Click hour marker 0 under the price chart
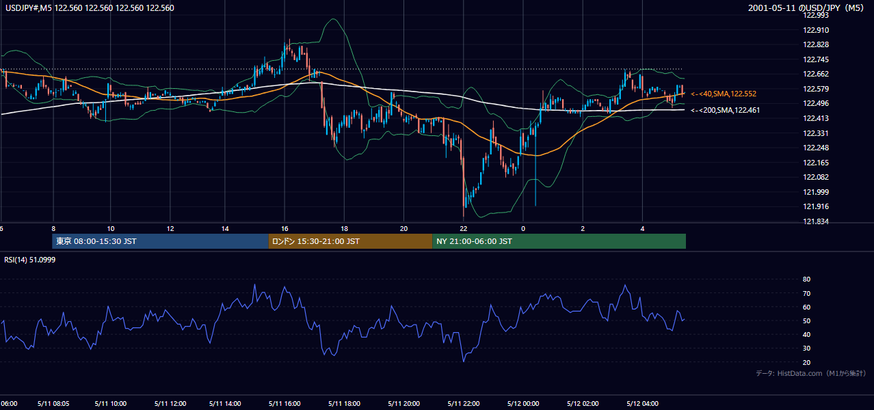Screen dimensions: 874x410 pos(523,228)
